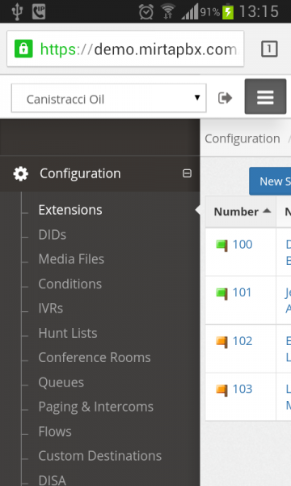Select DIDs in the sidebar
The height and width of the screenshot is (486, 291).
(53, 235)
